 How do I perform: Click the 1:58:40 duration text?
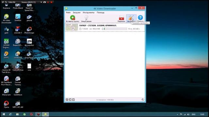tap(85, 29)
